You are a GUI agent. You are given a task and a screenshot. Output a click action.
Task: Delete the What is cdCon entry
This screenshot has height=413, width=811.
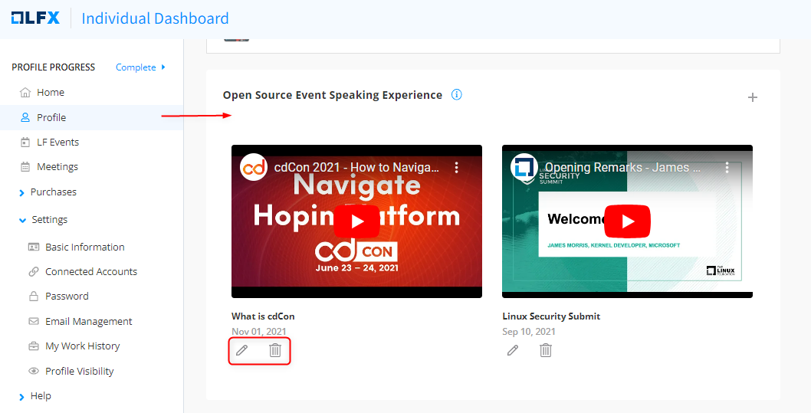pyautogui.click(x=275, y=350)
